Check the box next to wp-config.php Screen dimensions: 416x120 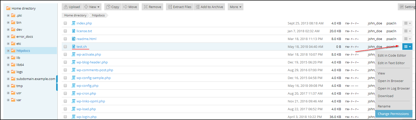pos(65,86)
